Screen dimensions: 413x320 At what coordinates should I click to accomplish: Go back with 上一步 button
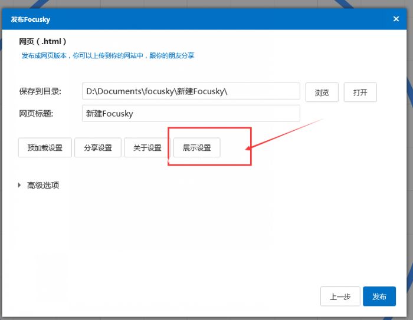(x=340, y=296)
